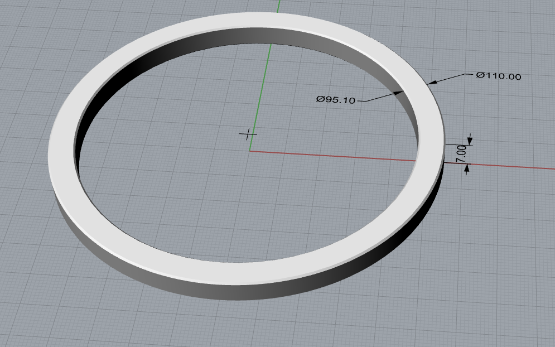Click the black crosshair cursor marker
The image size is (555, 347).
[x=248, y=134]
